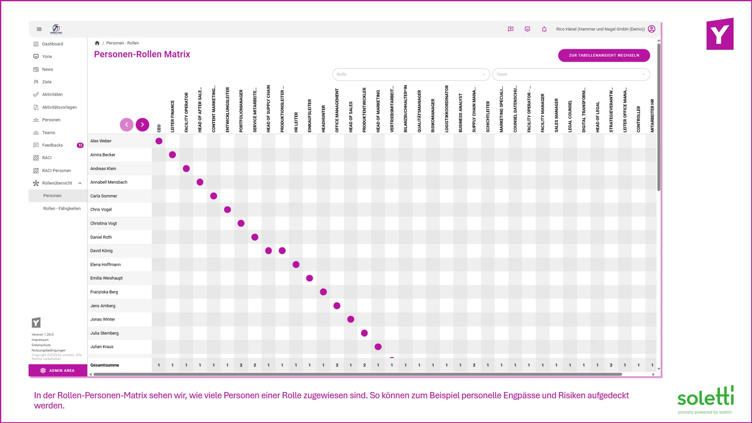Show previous matrix columns with left arrow
This screenshot has width=752, height=423.
(x=127, y=125)
